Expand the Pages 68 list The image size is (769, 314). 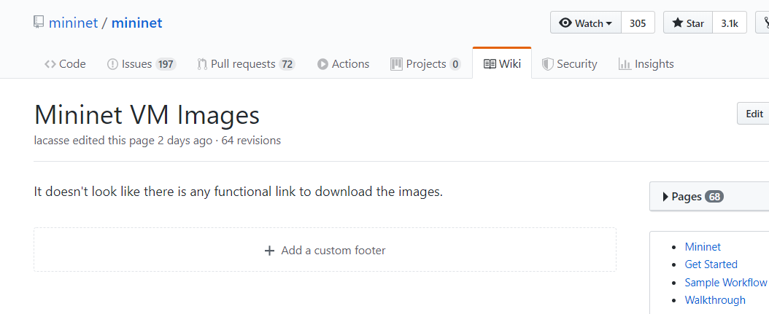pyautogui.click(x=709, y=197)
